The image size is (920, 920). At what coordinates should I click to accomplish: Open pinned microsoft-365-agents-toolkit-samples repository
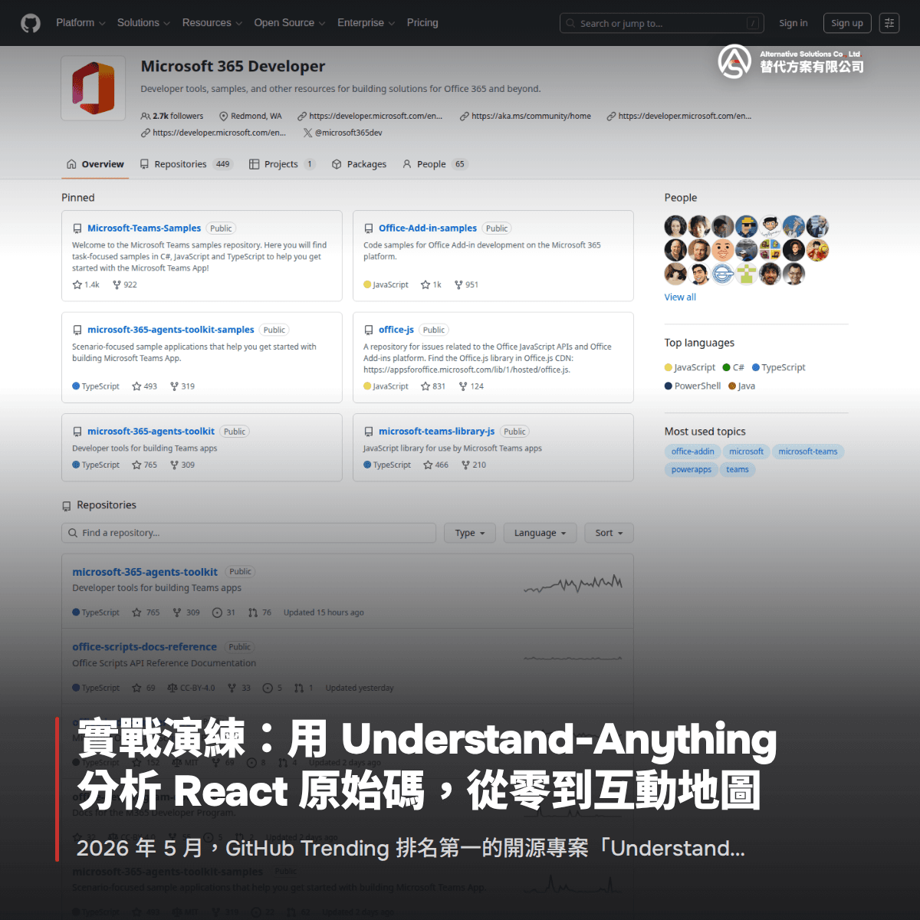[x=171, y=330]
